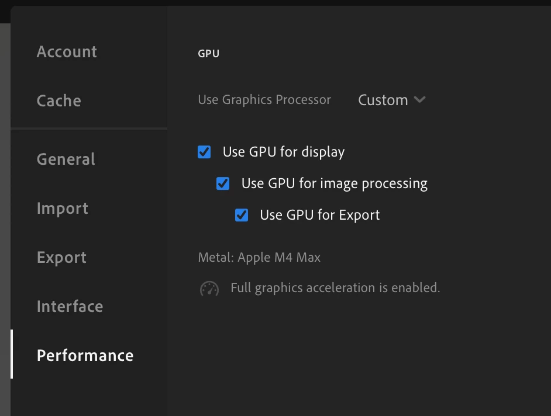The height and width of the screenshot is (416, 551).
Task: Click the graphics acceleration speedometer icon
Action: (x=209, y=289)
